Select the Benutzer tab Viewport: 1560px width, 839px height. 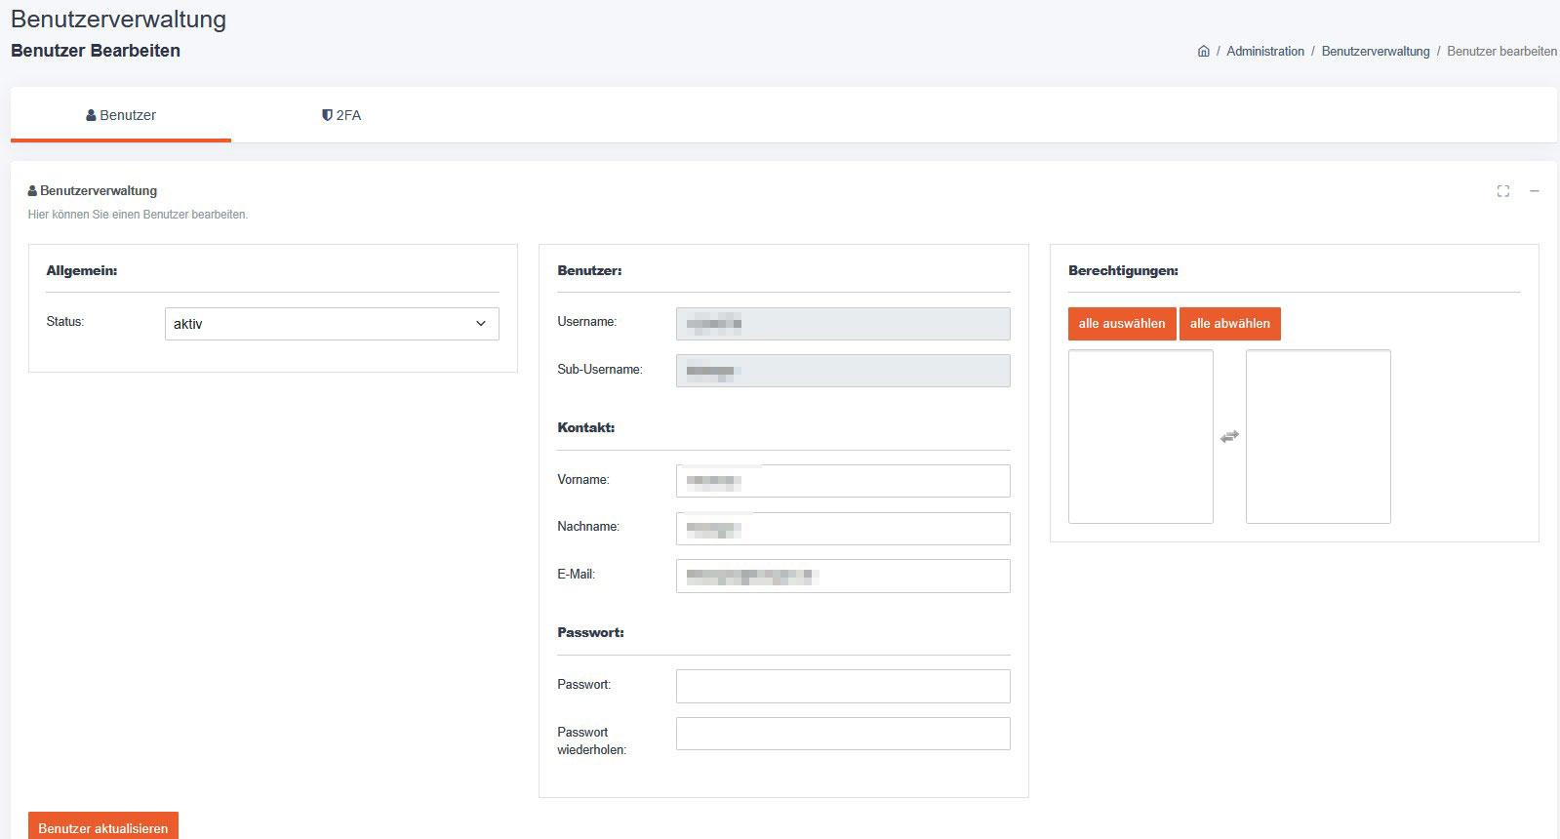point(121,115)
